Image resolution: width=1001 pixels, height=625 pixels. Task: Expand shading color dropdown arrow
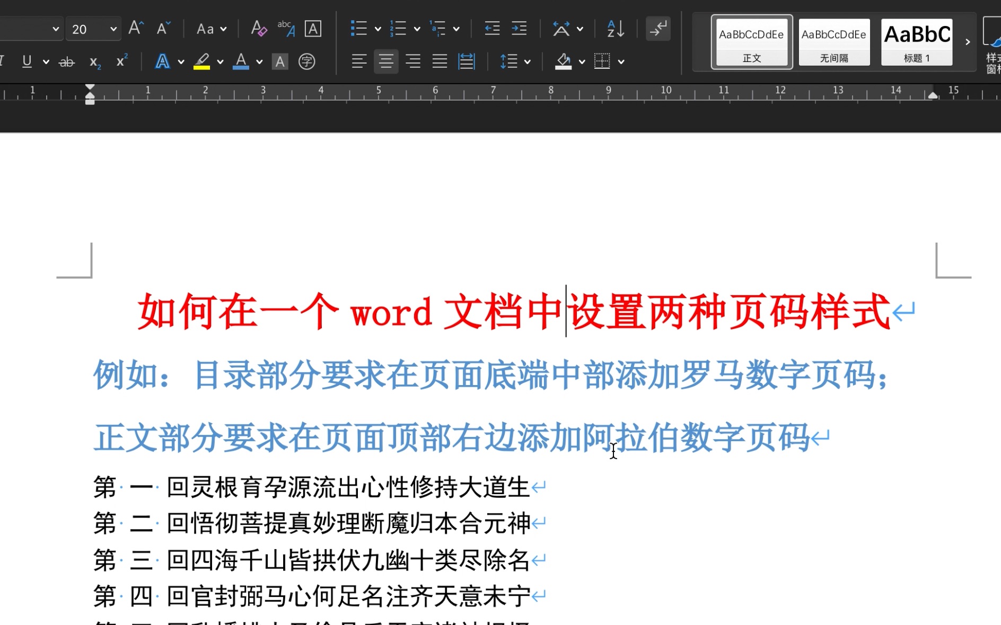click(x=582, y=62)
